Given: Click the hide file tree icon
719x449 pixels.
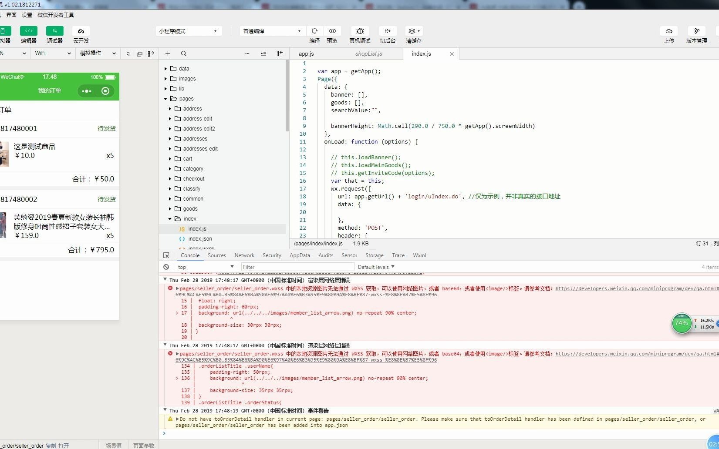Looking at the screenshot, I should point(280,54).
